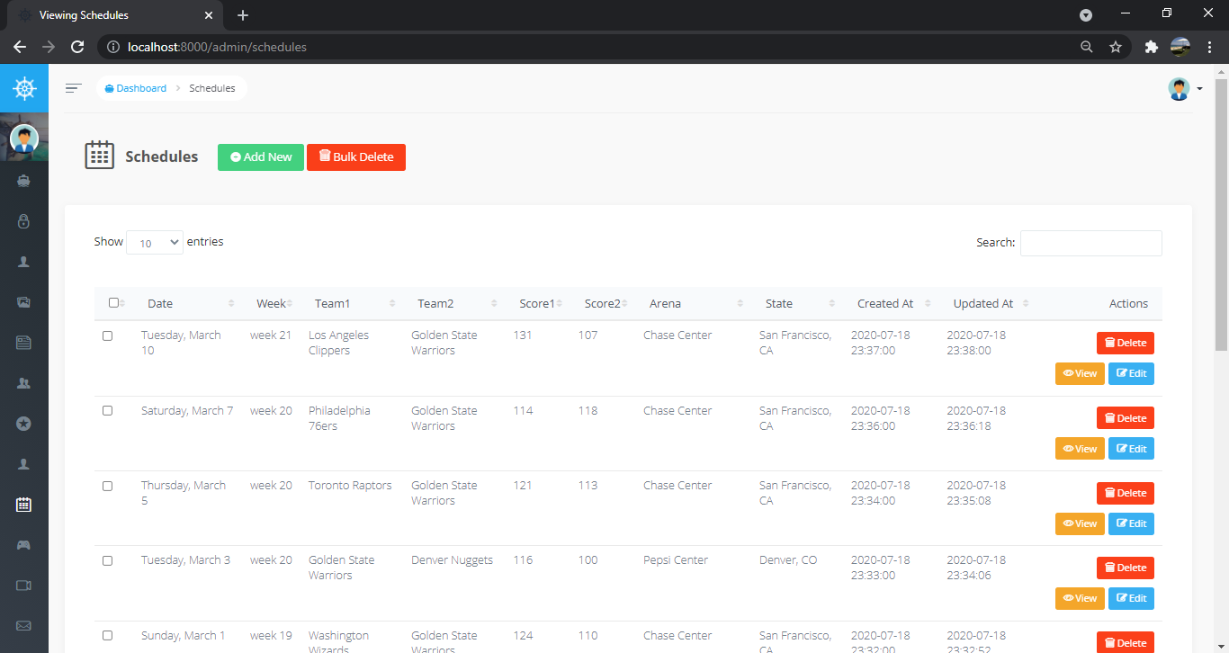Image resolution: width=1229 pixels, height=653 pixels.
Task: Sort the table by the Date column
Action: (x=160, y=303)
